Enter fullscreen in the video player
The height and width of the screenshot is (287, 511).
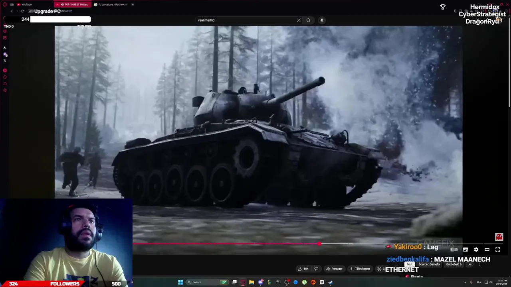pyautogui.click(x=498, y=250)
